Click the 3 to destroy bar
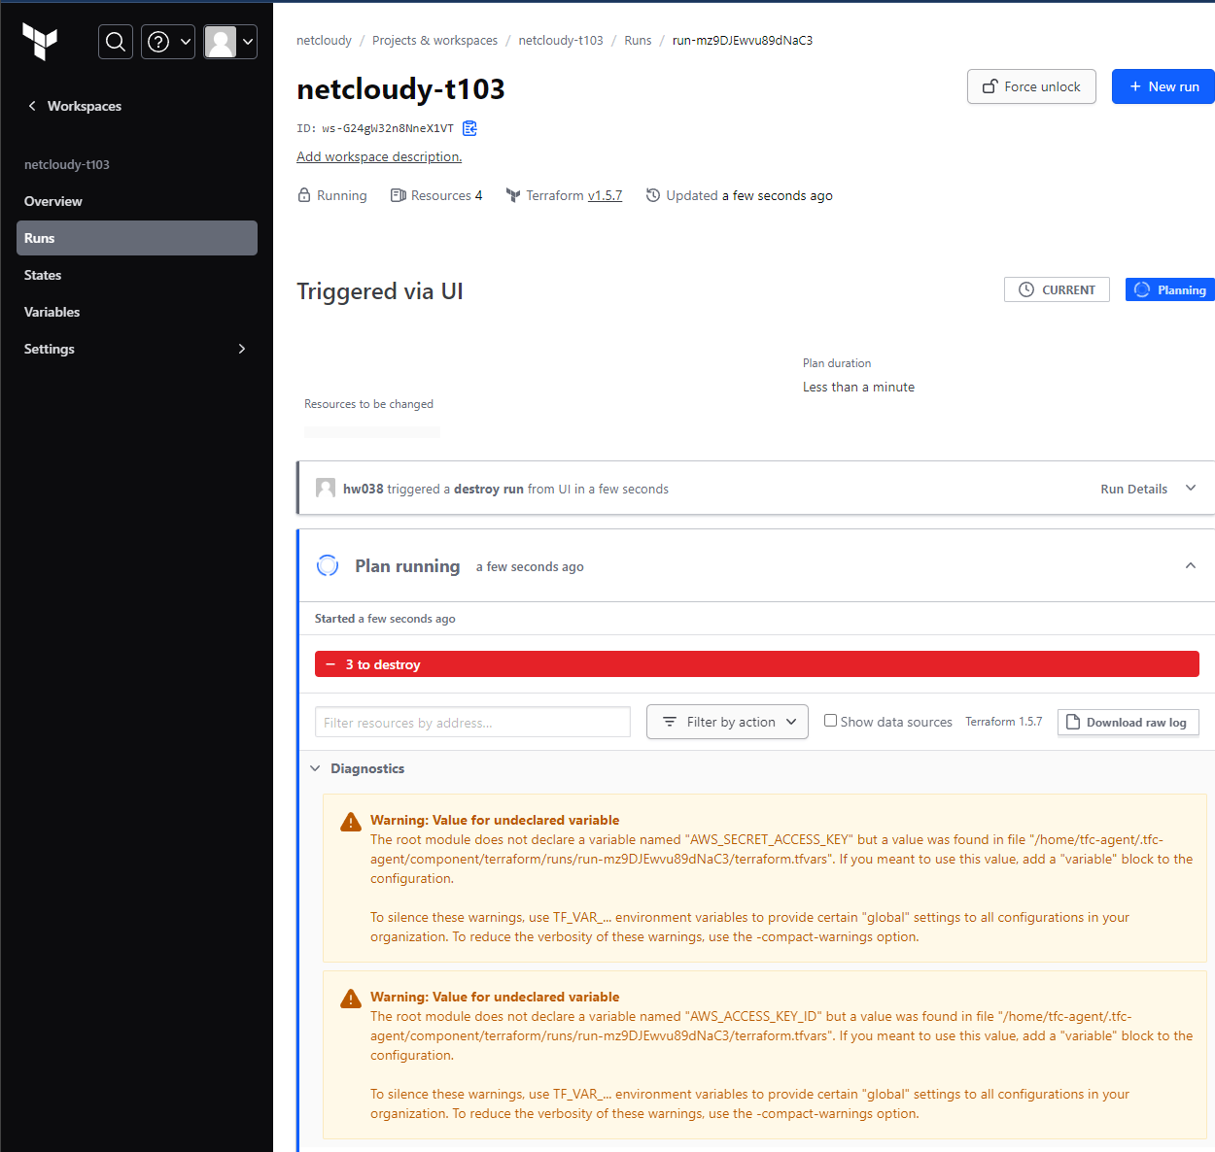This screenshot has height=1152, width=1215. tap(757, 664)
